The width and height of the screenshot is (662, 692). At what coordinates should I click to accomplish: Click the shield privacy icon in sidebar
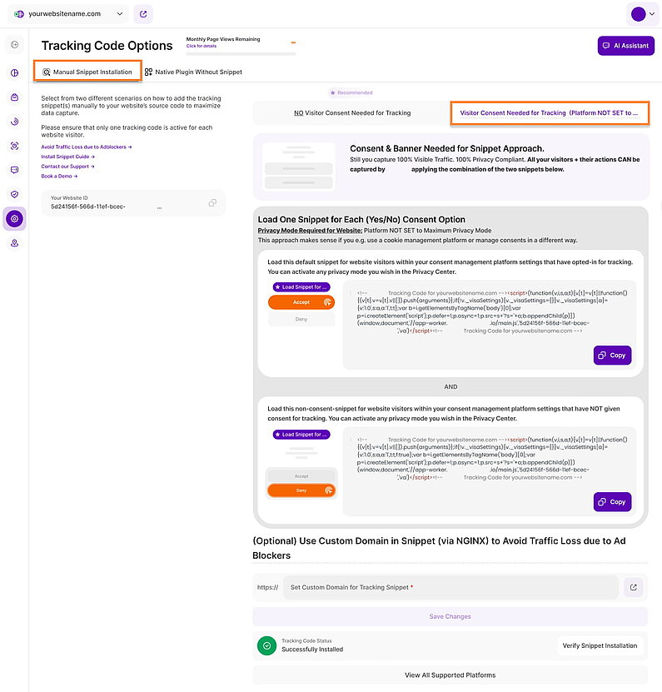(14, 194)
